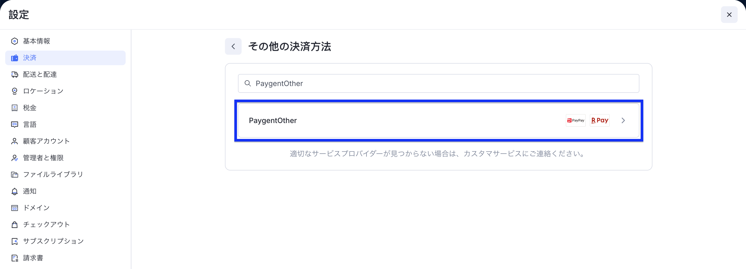
Task: Click the R Pay logo badge
Action: (x=600, y=120)
